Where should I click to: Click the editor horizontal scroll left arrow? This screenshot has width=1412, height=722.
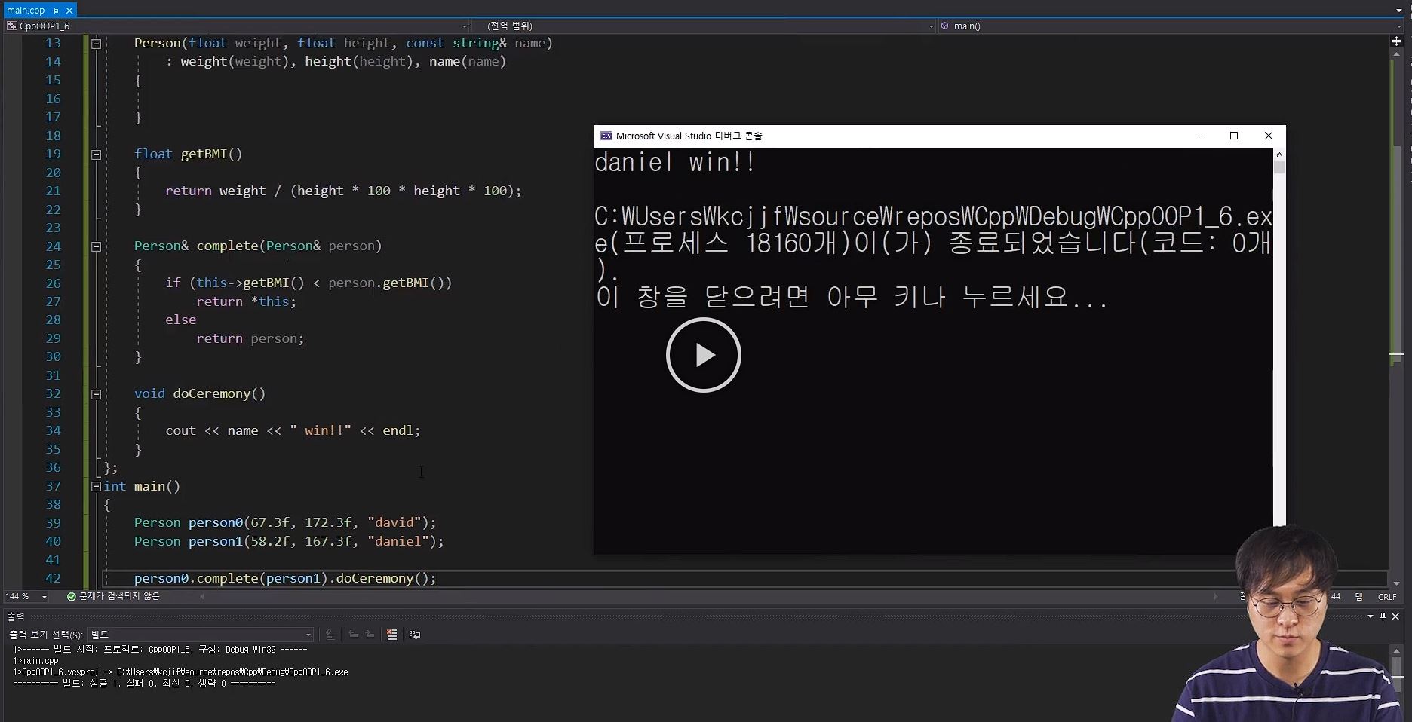[202, 596]
